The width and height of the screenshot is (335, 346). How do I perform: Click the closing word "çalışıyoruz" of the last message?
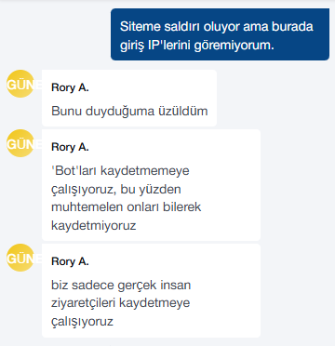tap(82, 322)
